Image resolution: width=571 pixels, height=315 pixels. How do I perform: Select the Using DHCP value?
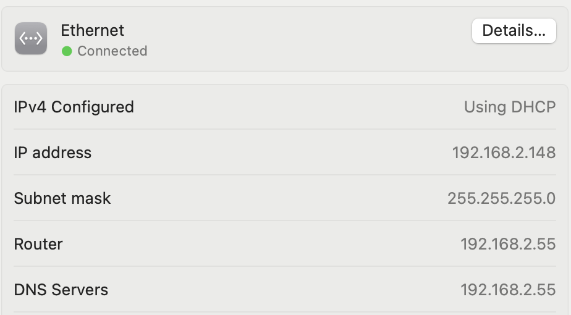[x=510, y=107]
